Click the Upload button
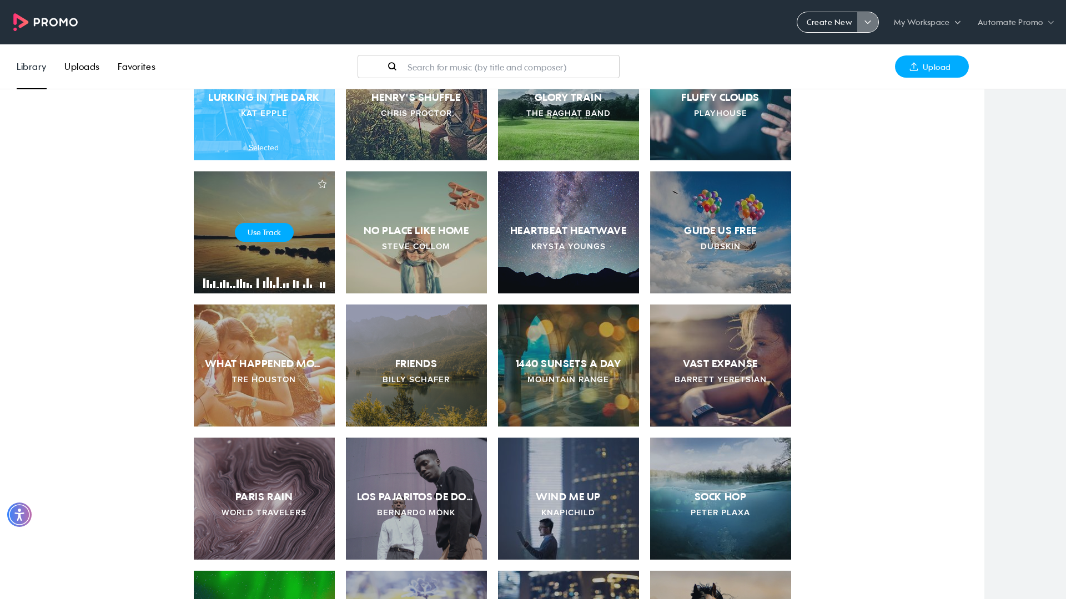 [x=932, y=67]
